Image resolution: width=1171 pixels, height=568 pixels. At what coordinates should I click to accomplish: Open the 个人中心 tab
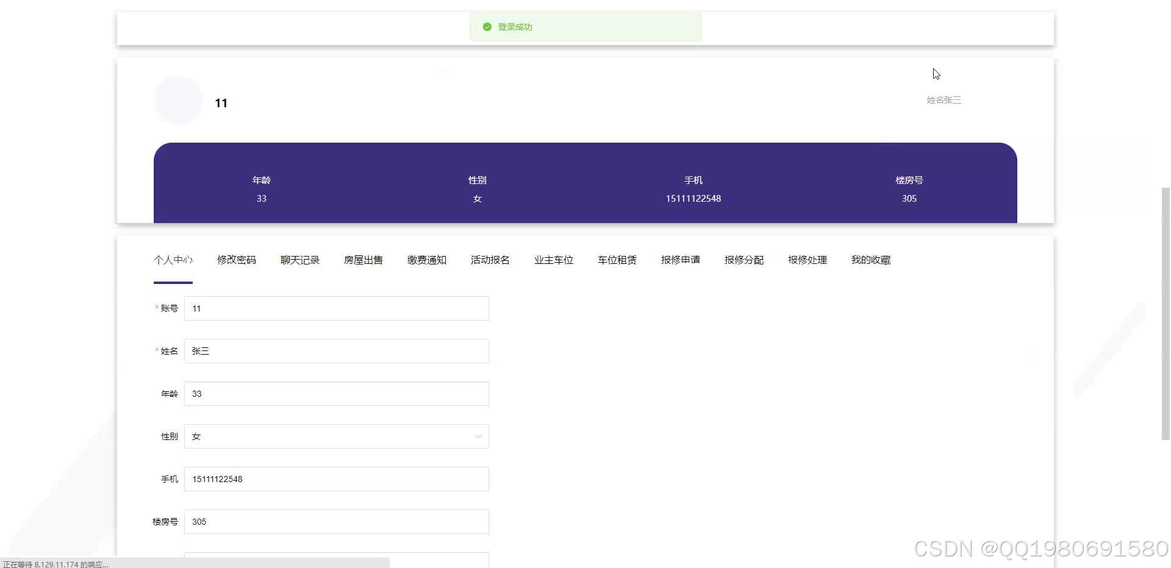pyautogui.click(x=173, y=260)
